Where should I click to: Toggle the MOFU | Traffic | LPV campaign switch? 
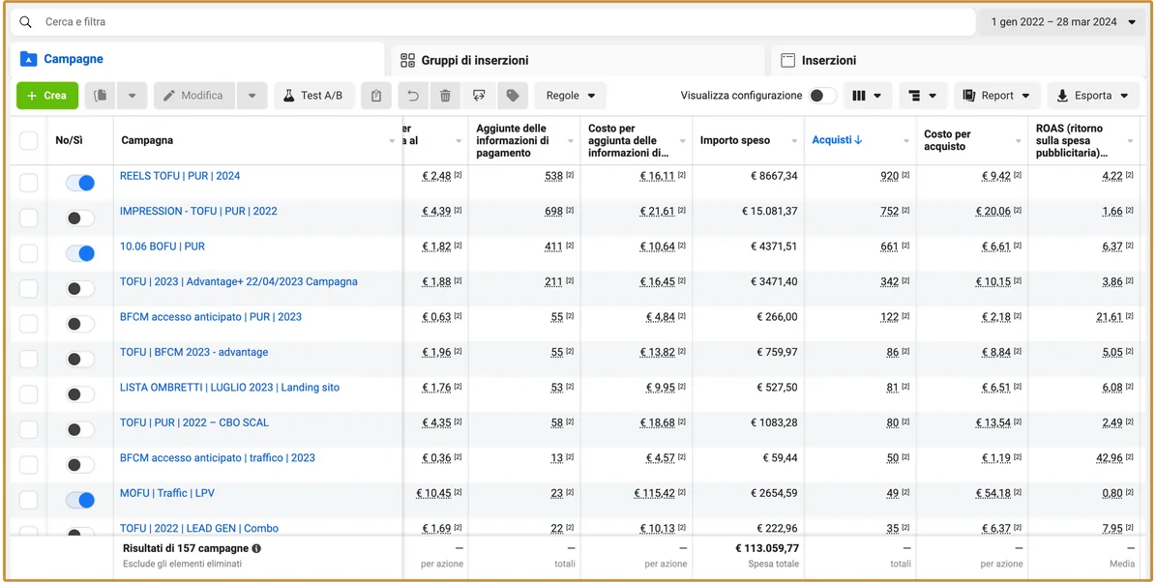coord(80,500)
